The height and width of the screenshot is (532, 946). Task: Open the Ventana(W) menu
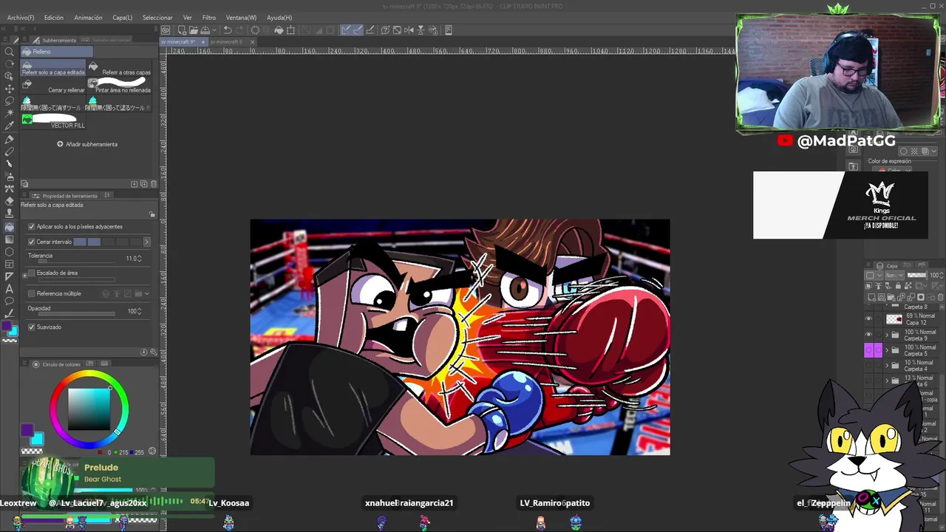click(241, 18)
